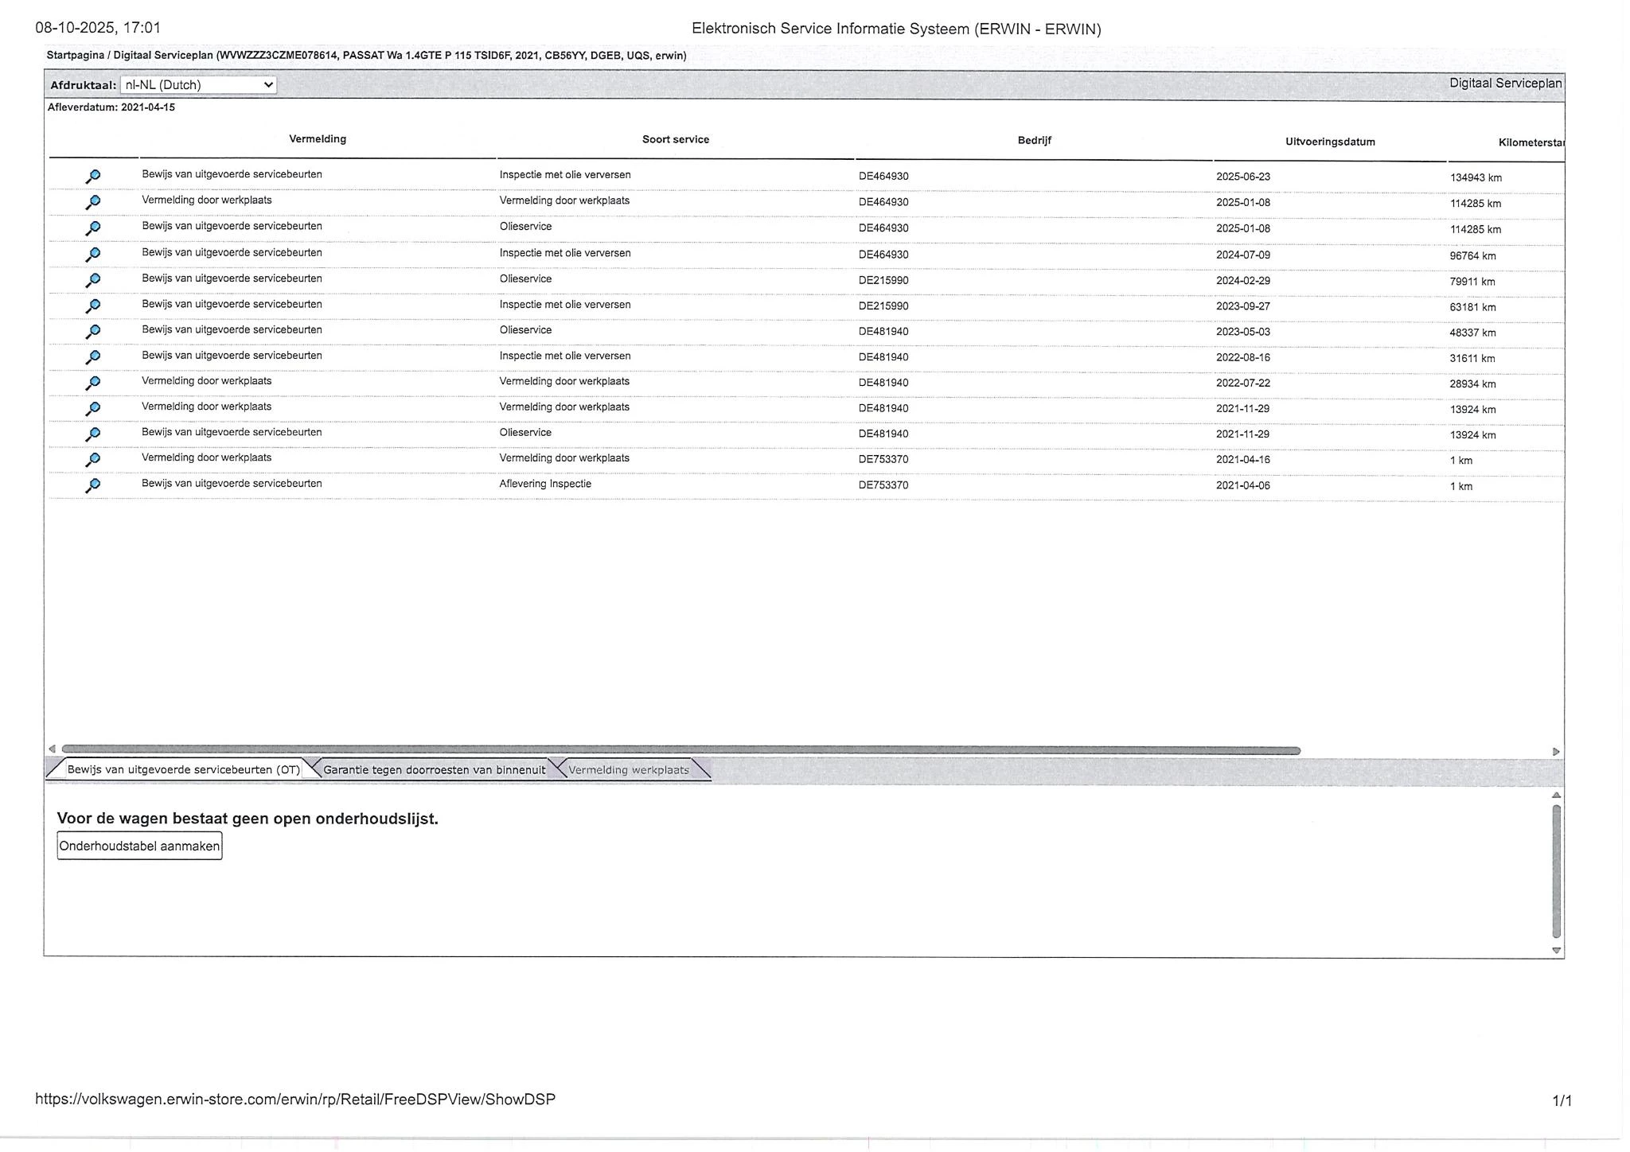View details of the 79911 km Olieservice
The height and width of the screenshot is (1152, 1630).
click(93, 280)
